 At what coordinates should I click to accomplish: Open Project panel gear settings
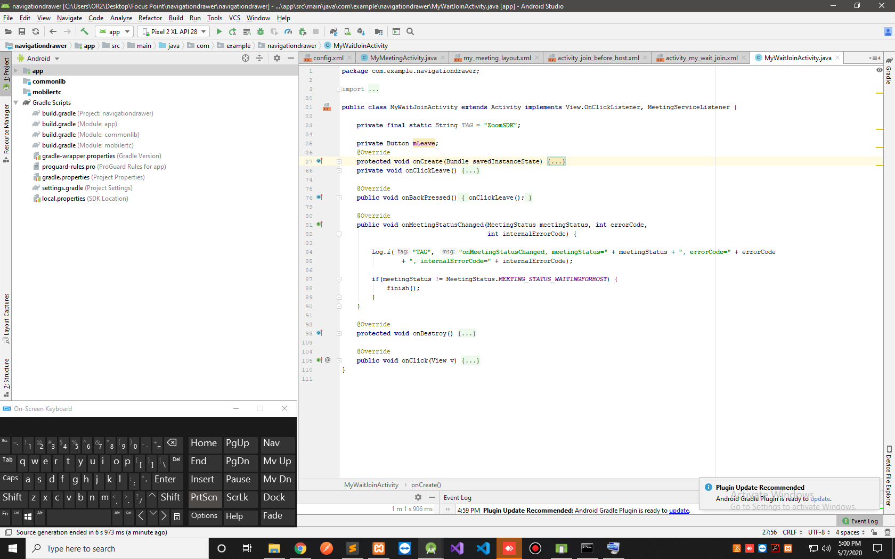(277, 58)
